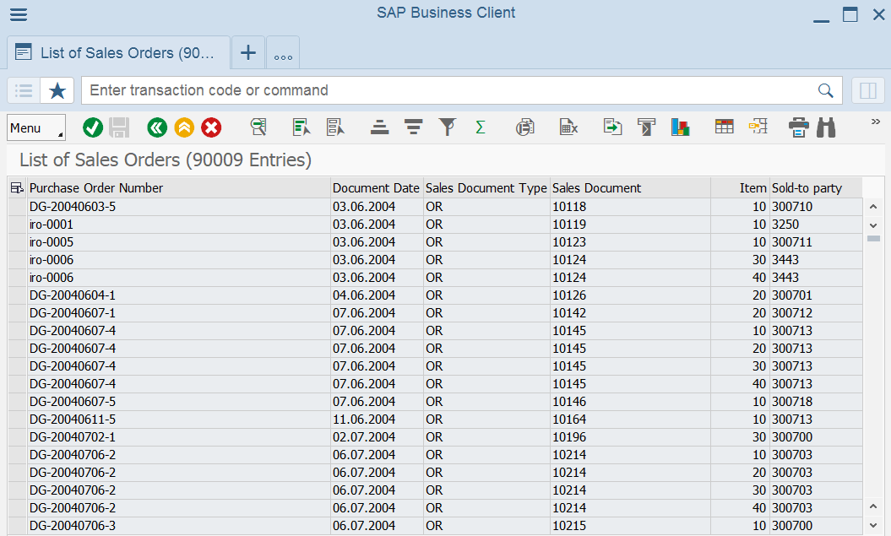Display the colored bar chart graphic
891x536 pixels.
point(680,127)
